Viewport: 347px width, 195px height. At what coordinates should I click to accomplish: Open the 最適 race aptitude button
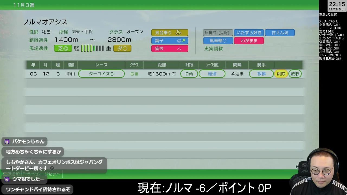click(212, 74)
